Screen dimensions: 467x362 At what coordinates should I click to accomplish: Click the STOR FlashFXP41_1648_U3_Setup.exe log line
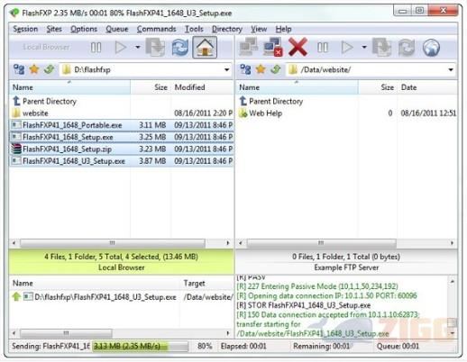[x=304, y=305]
